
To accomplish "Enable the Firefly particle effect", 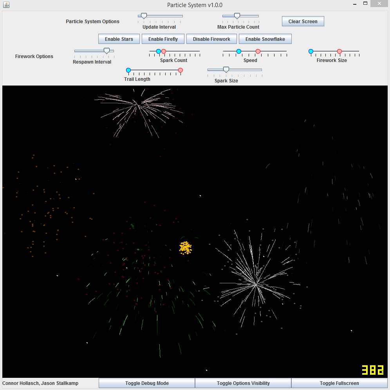I will 163,39.
